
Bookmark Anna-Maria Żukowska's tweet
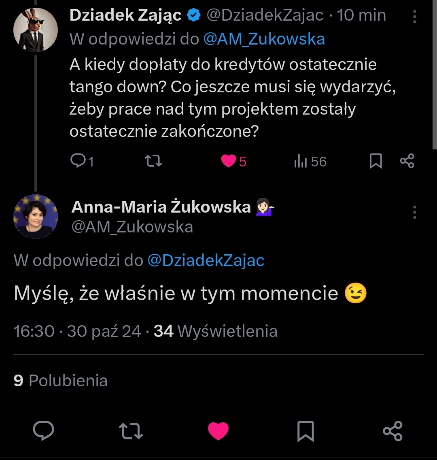[305, 431]
